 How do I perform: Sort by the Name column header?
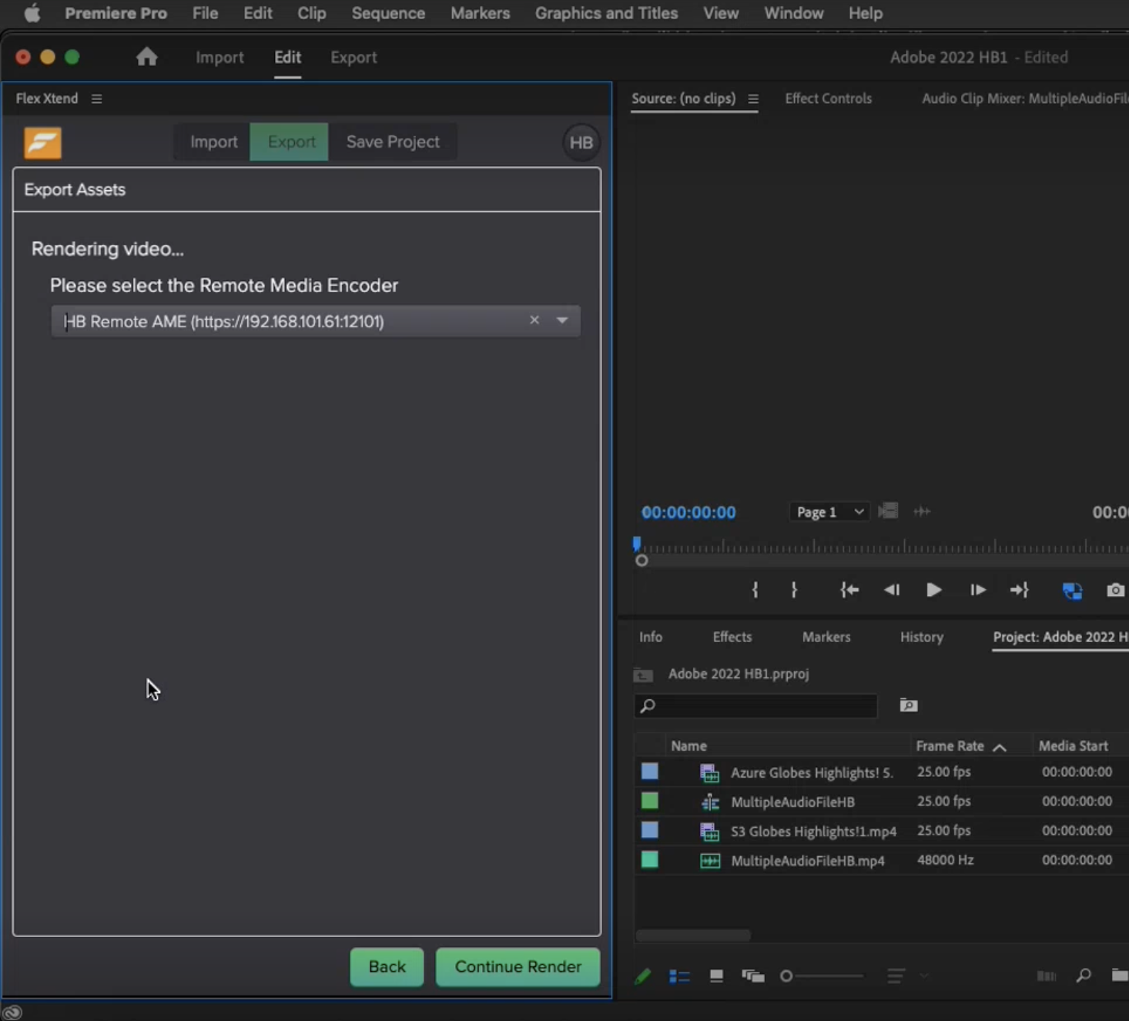(x=688, y=745)
